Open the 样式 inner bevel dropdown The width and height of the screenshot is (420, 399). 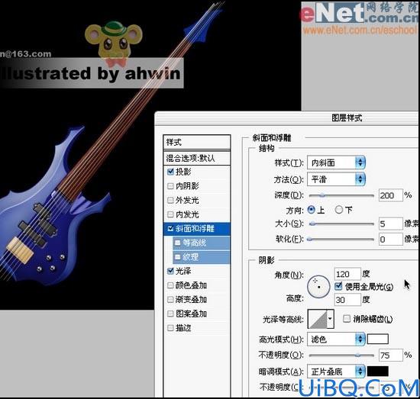337,162
